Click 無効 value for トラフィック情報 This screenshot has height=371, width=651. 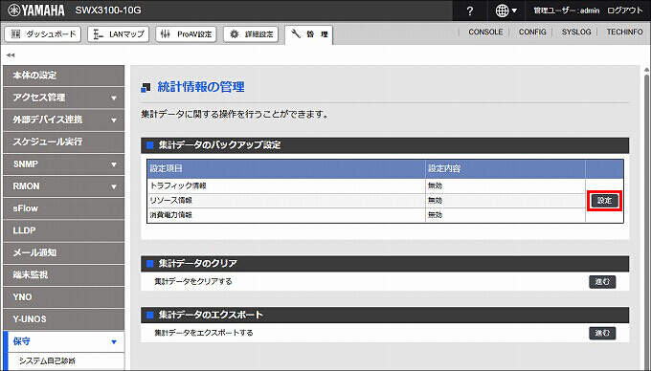[x=435, y=185]
